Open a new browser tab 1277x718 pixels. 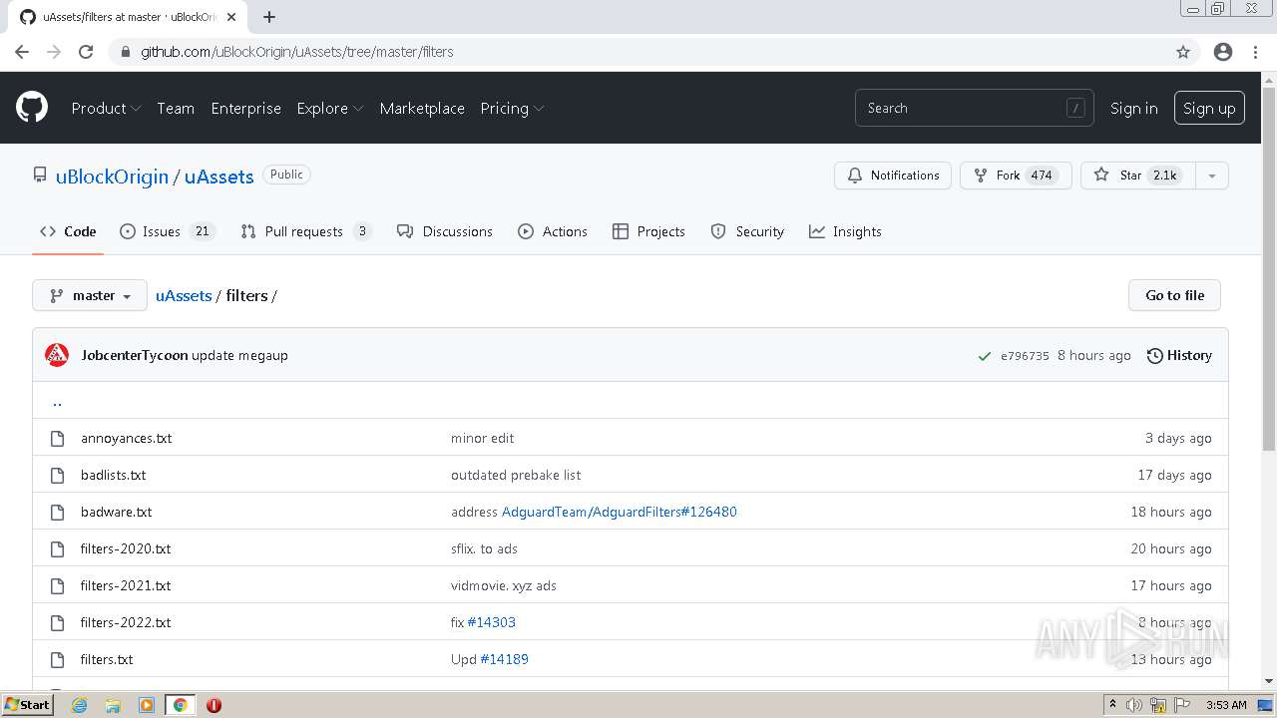(269, 17)
